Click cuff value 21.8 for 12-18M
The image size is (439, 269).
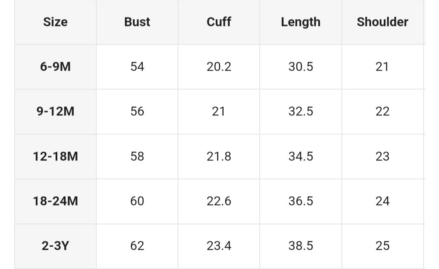pyautogui.click(x=219, y=156)
